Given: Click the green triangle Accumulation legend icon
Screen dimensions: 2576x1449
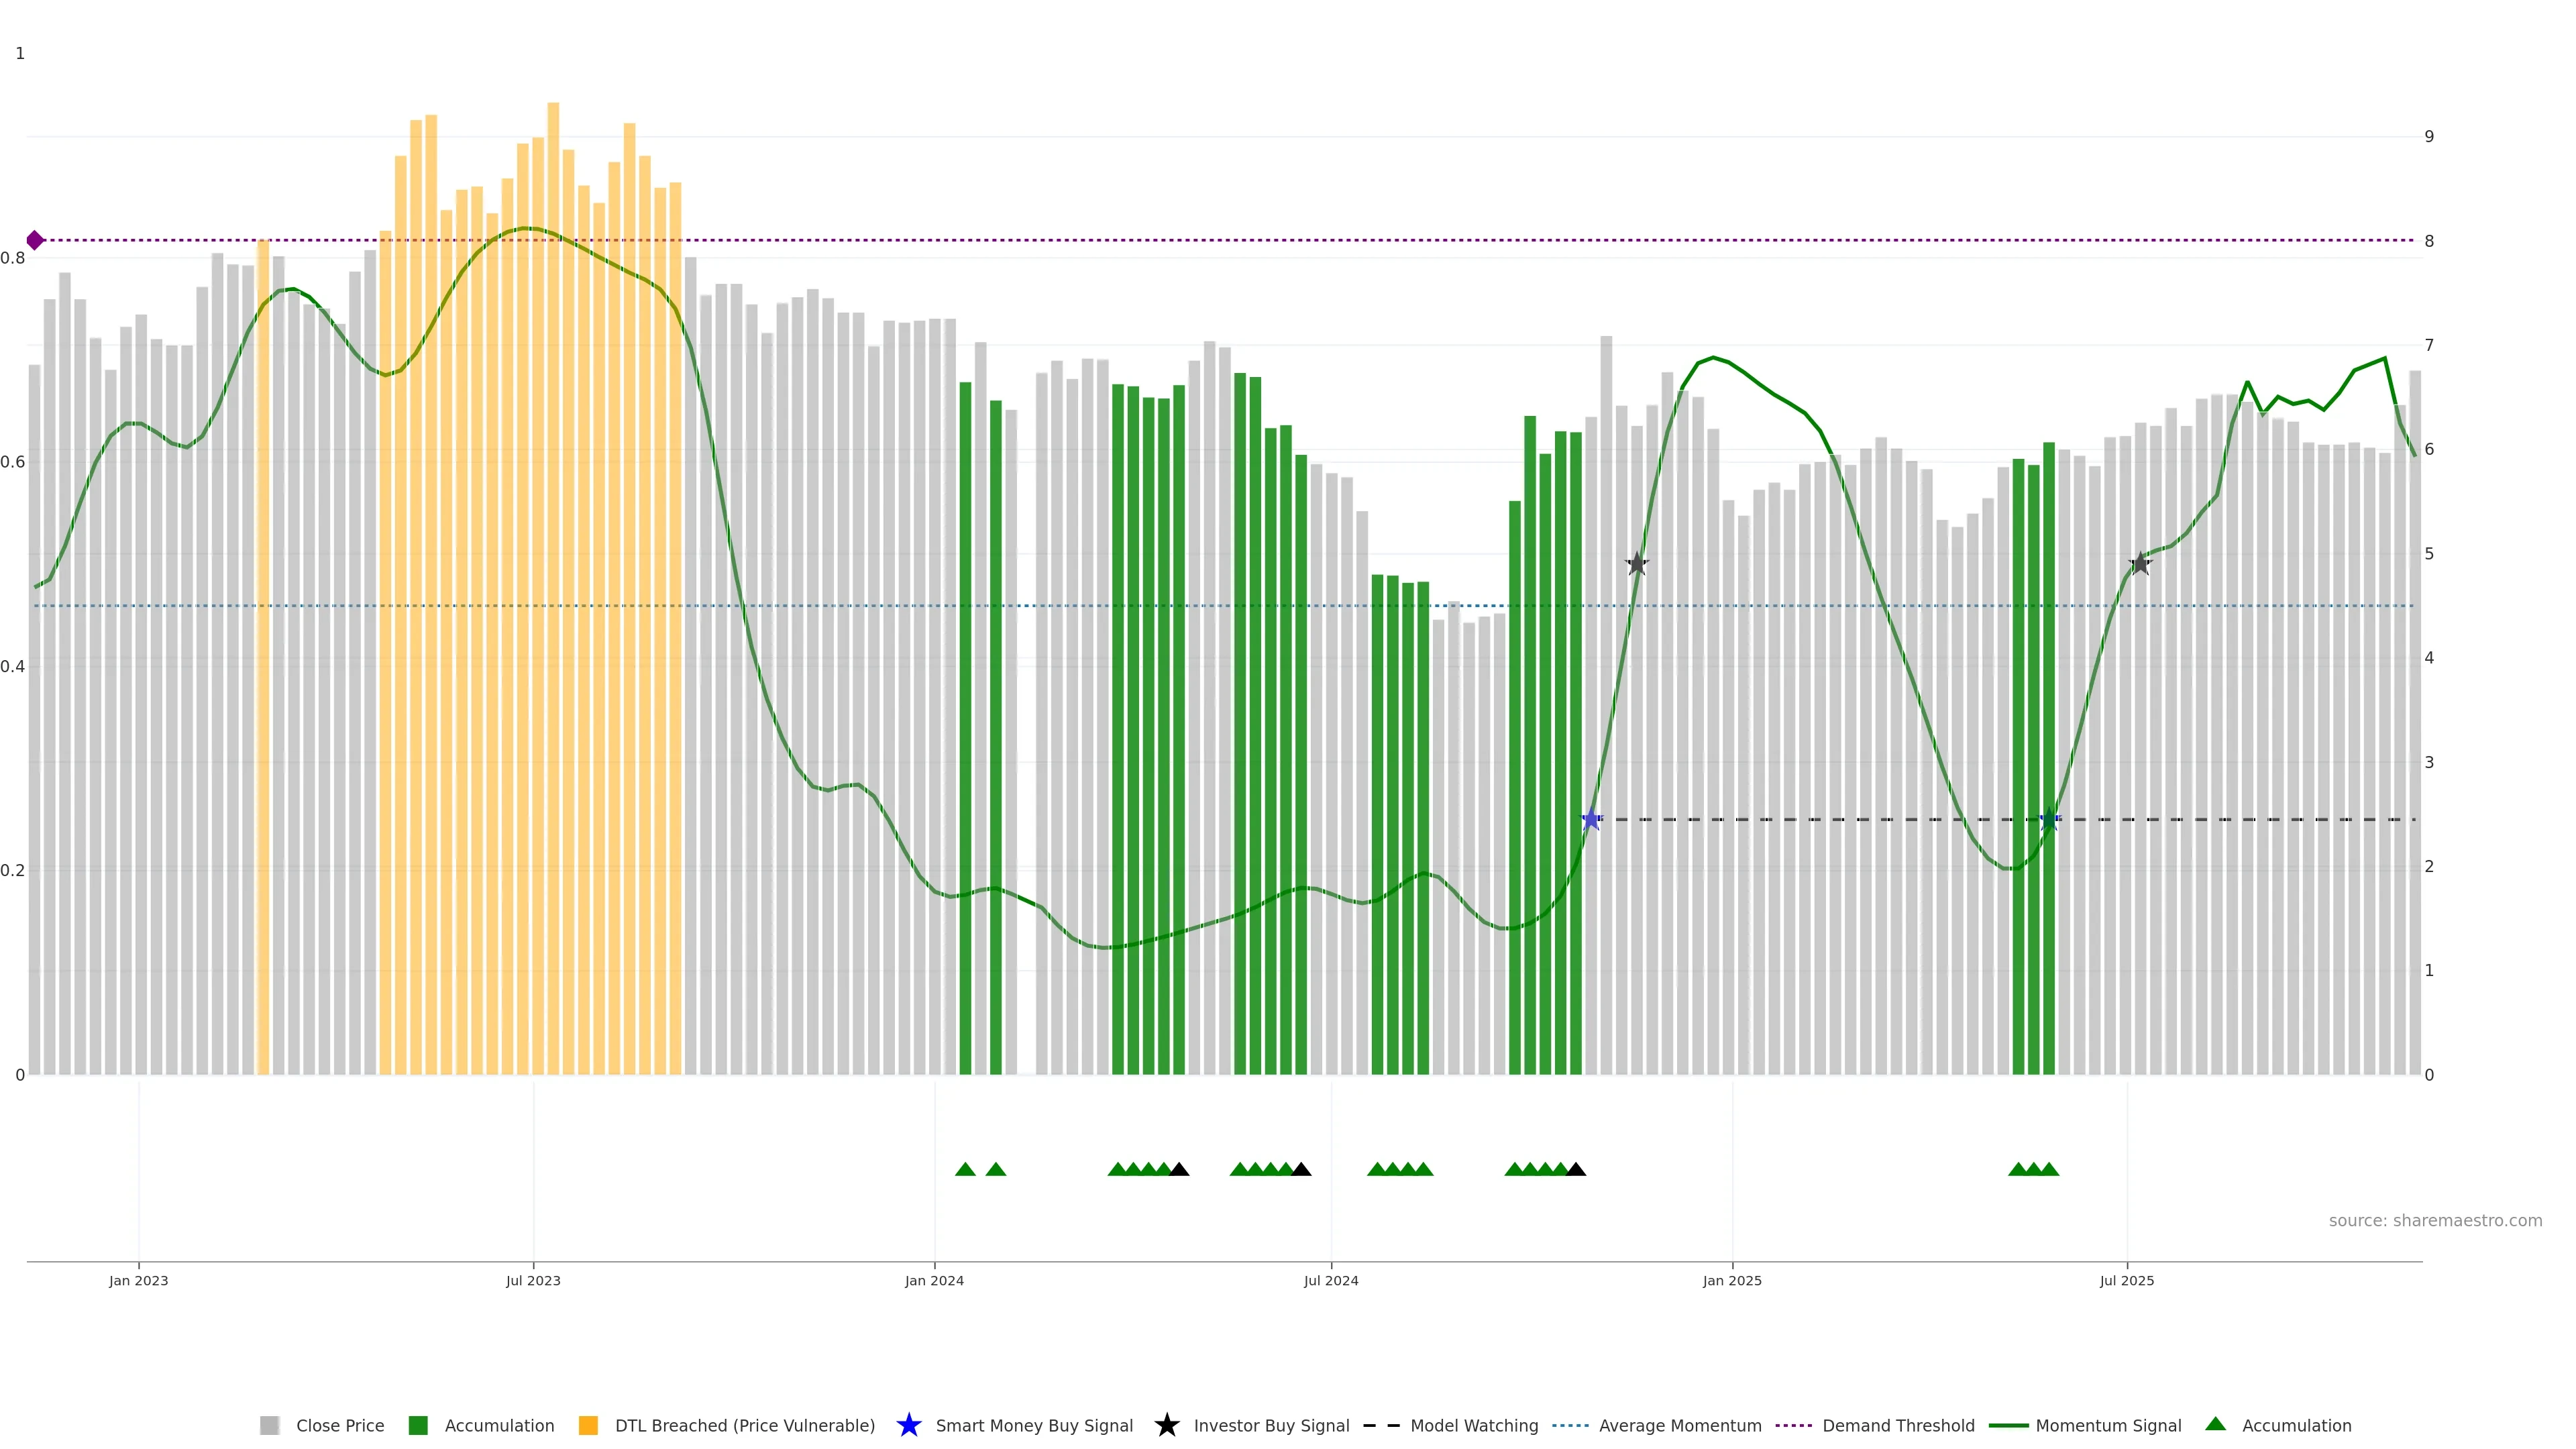Looking at the screenshot, I should point(2215,1424).
